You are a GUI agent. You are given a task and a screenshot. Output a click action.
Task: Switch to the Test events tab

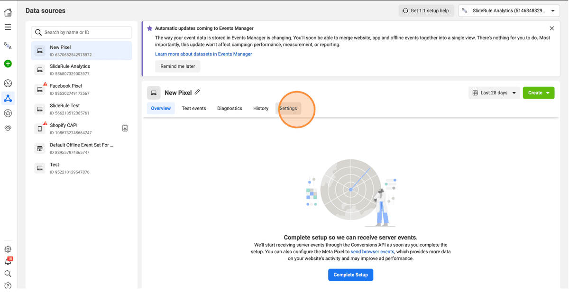(194, 109)
